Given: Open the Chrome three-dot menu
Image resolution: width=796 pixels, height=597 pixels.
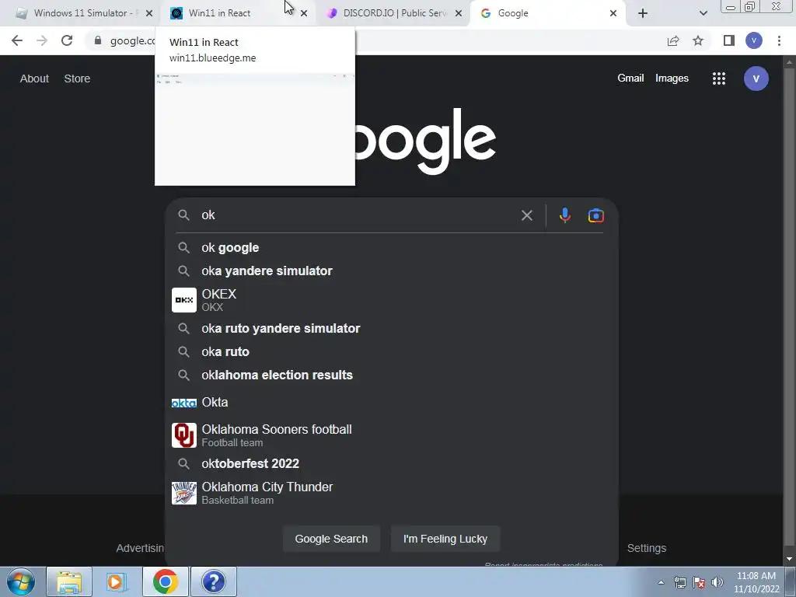Looking at the screenshot, I should coord(779,40).
